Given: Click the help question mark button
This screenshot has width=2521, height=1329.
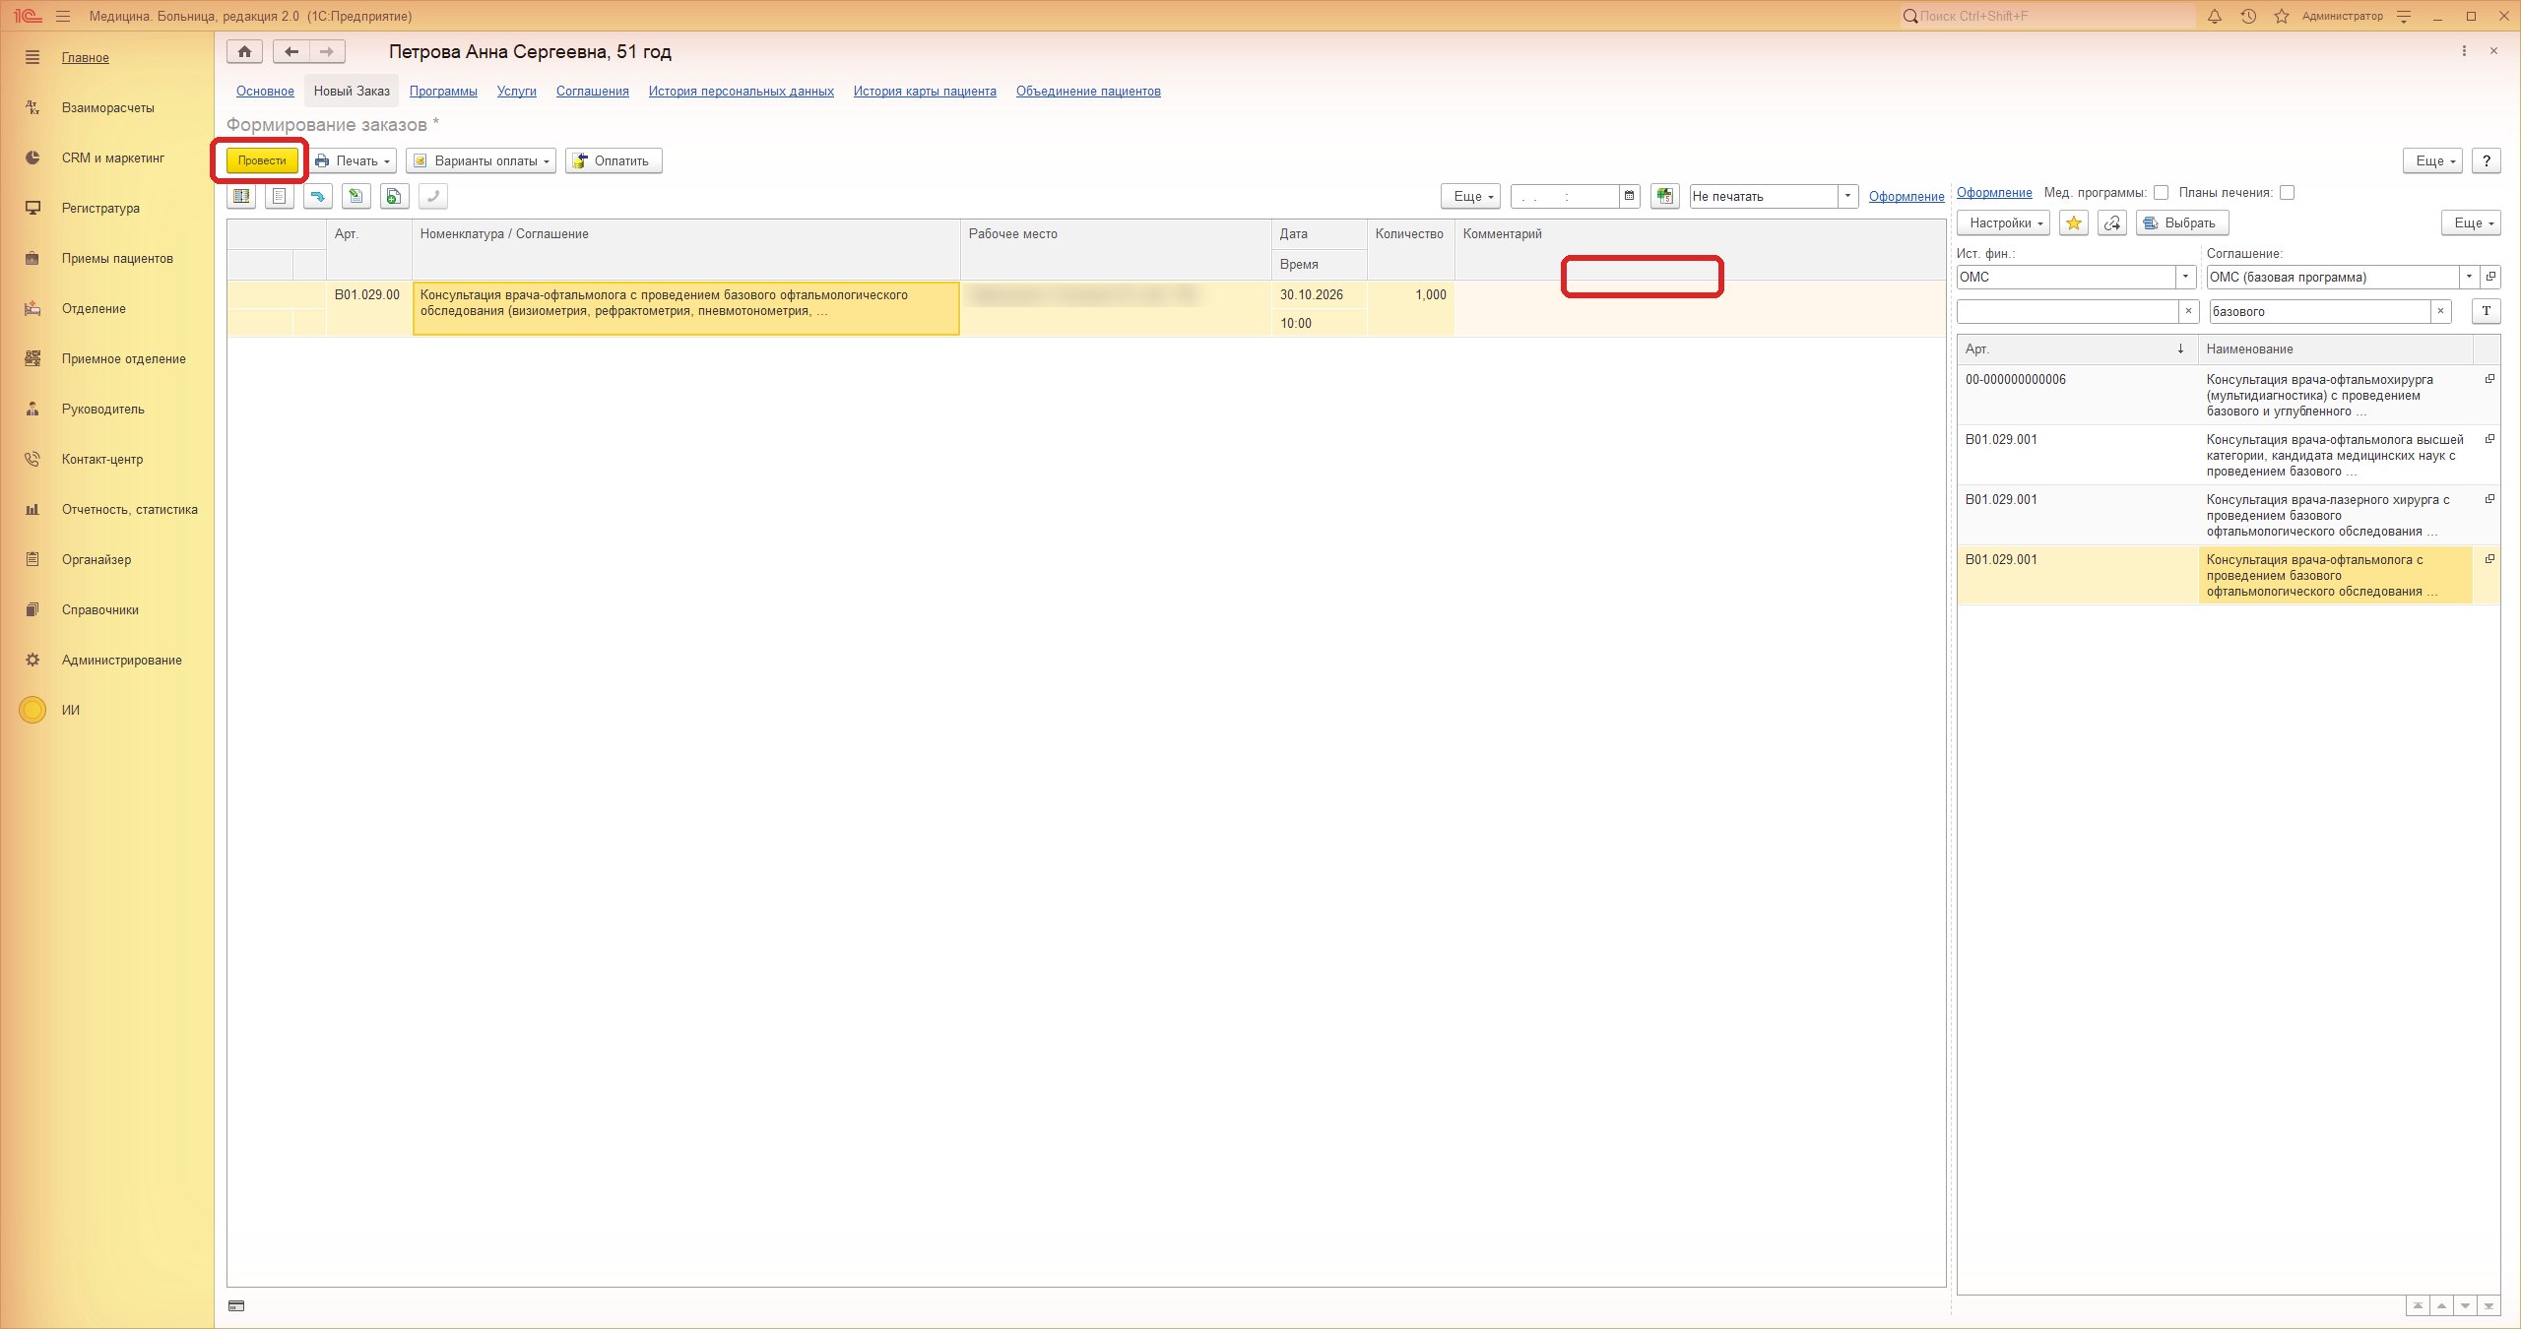Looking at the screenshot, I should click(x=2487, y=160).
